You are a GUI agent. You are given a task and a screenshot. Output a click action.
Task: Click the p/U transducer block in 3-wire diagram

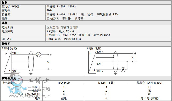pyautogui.click(x=92, y=62)
